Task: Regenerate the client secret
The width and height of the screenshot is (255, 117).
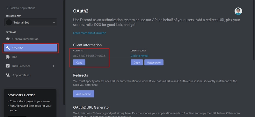Action: click(154, 63)
